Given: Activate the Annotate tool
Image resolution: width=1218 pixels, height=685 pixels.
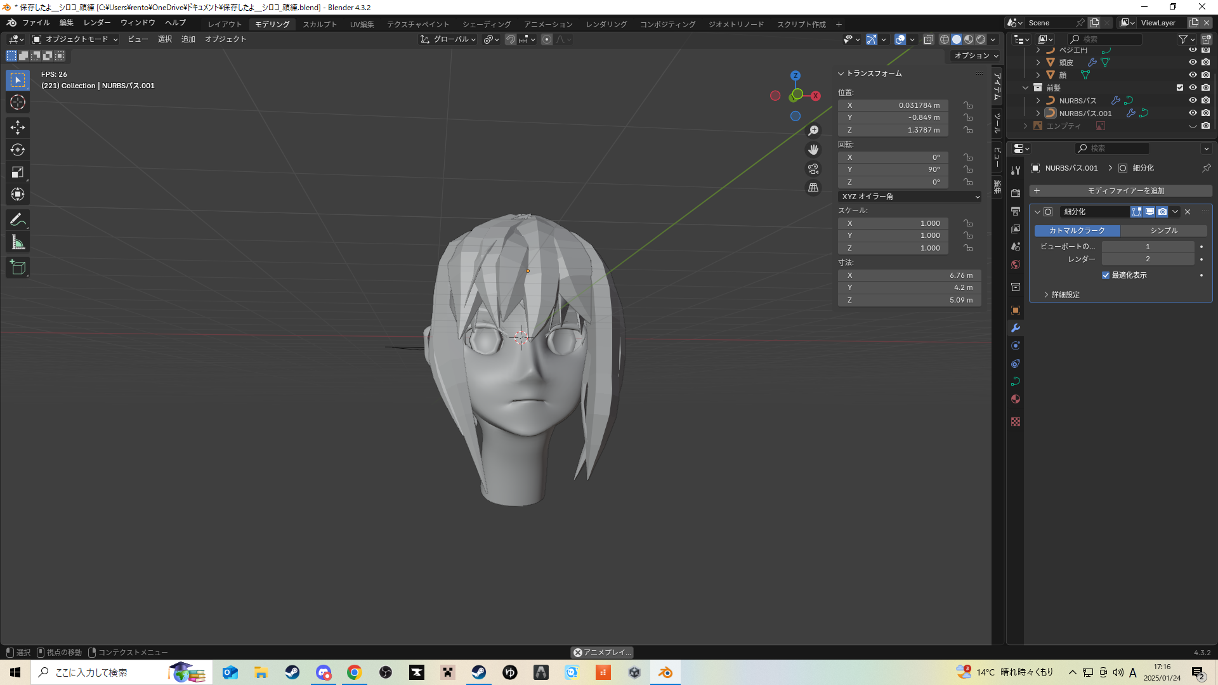Looking at the screenshot, I should pyautogui.click(x=17, y=220).
